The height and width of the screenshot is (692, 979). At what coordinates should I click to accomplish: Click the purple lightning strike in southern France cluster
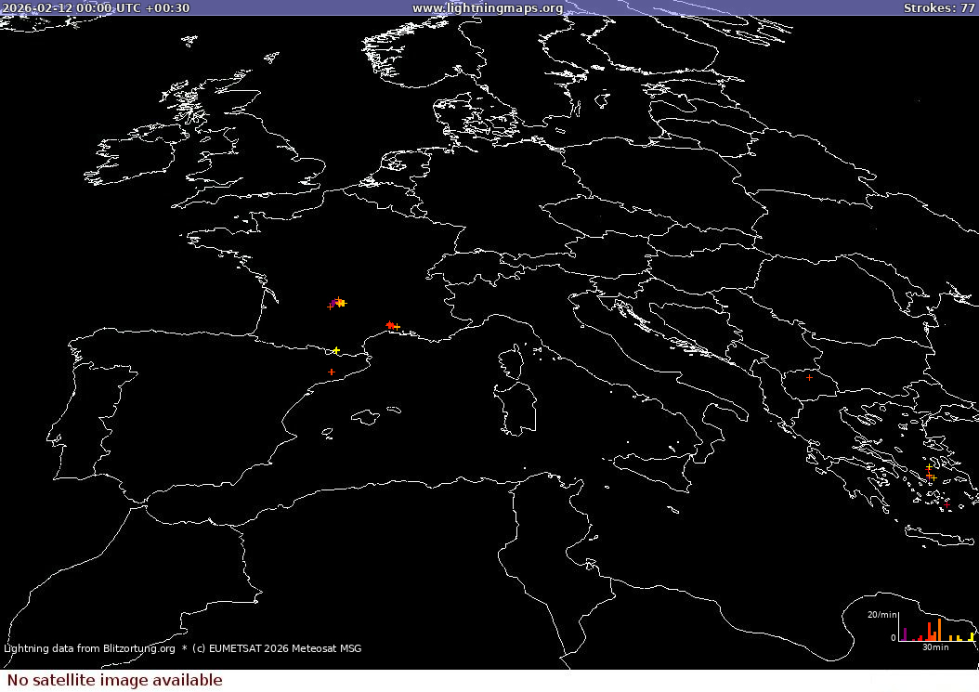point(333,303)
